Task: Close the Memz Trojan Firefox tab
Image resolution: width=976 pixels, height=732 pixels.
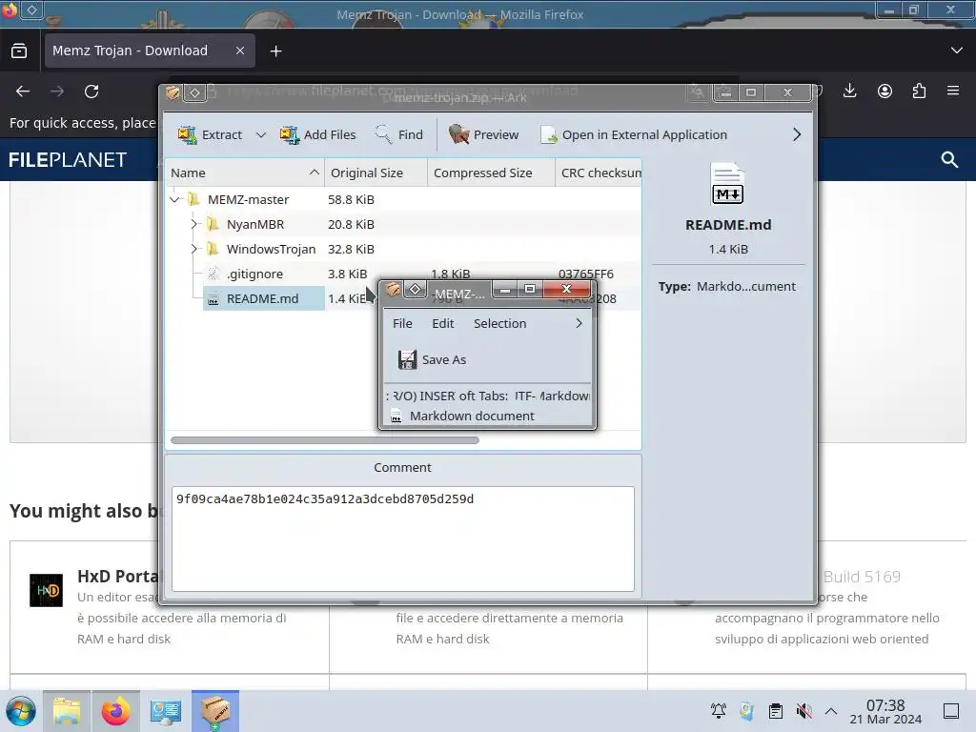Action: pos(240,51)
